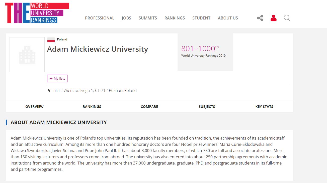Switch to the Overview tab
Screen dimensions: 327x183
(x=34, y=107)
